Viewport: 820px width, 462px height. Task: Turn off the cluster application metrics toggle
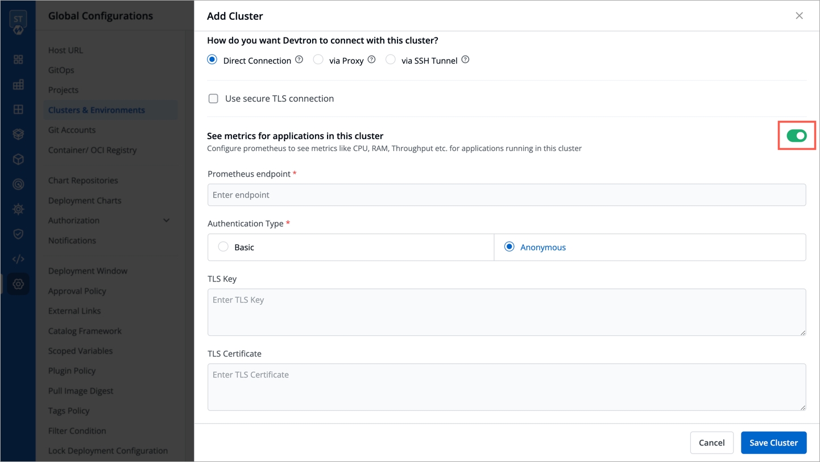coord(797,136)
